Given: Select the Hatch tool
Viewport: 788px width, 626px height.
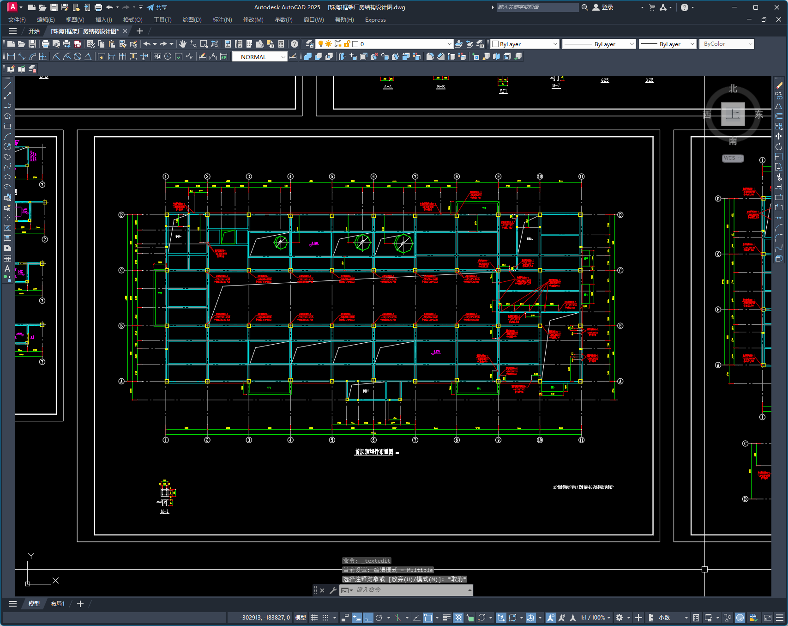Looking at the screenshot, I should point(7,228).
